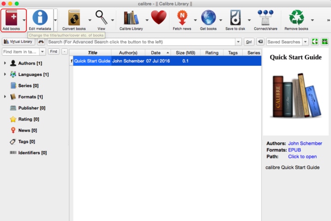Viewport: 331px width, 221px height.
Task: Click the 0.1 size cell
Action: click(x=185, y=61)
